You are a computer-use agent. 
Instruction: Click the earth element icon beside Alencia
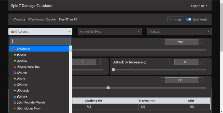click(15, 91)
